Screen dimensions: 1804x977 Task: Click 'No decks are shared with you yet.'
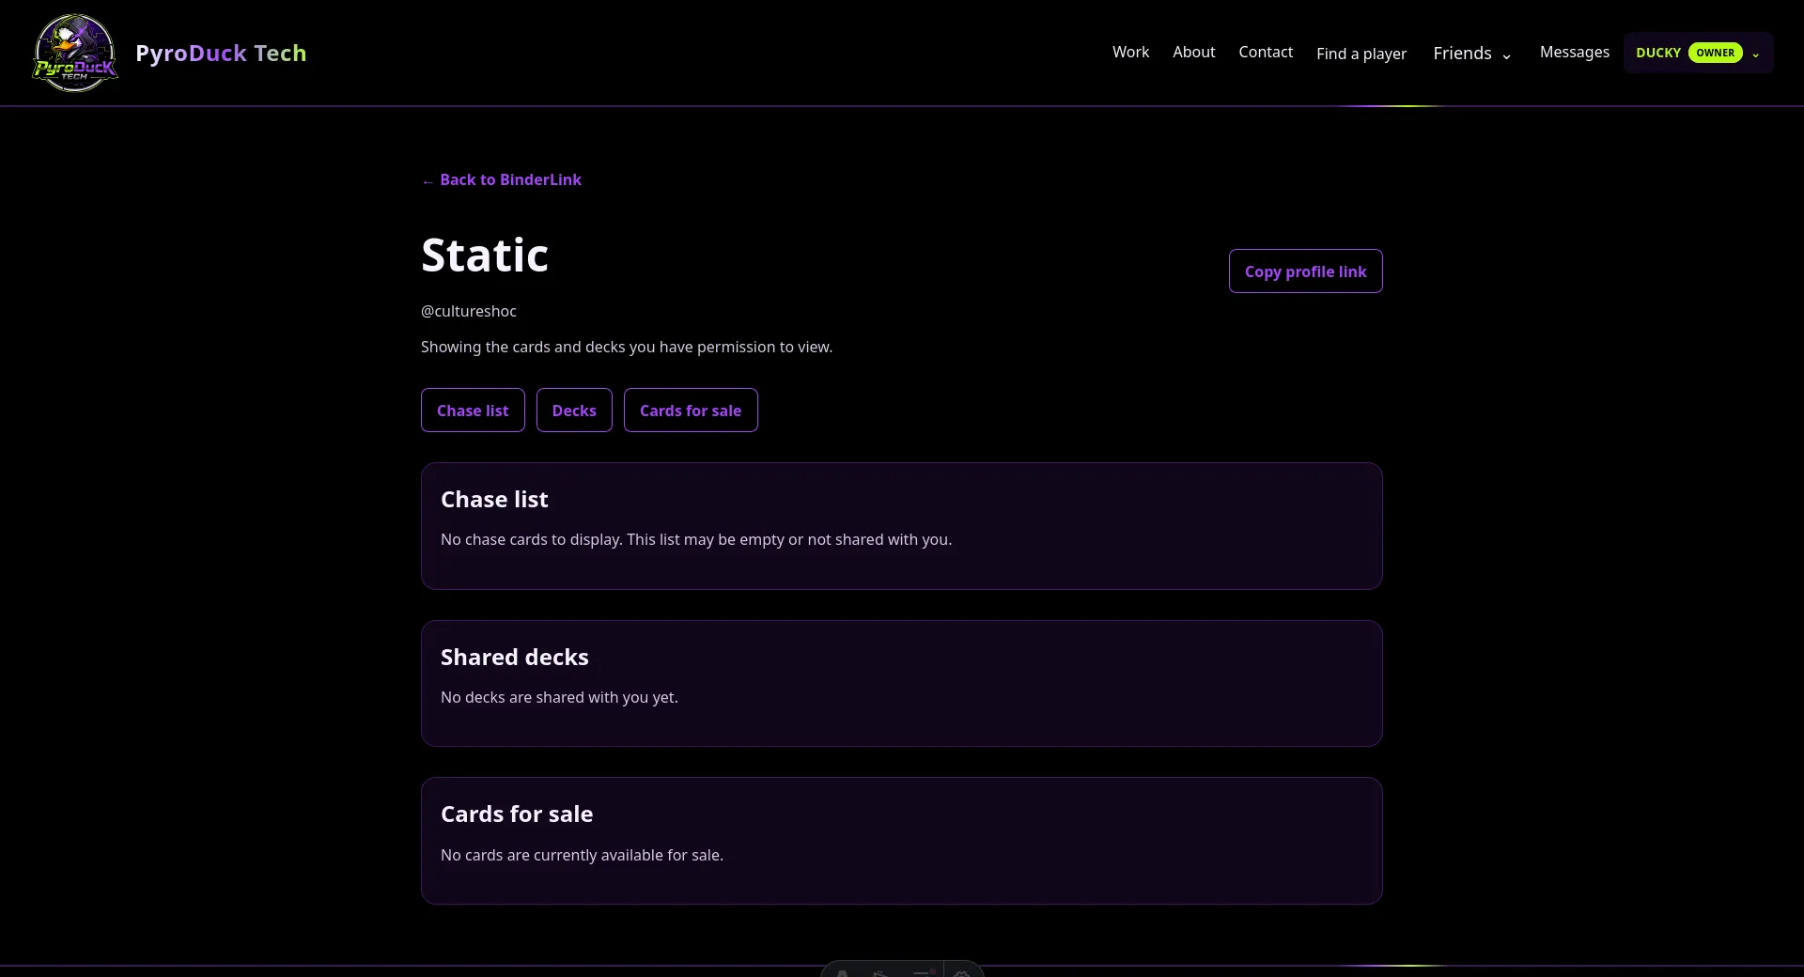559,697
